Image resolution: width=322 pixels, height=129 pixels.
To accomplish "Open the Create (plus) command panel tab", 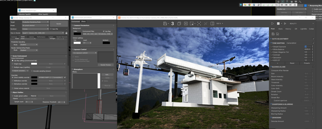I will [278, 2].
